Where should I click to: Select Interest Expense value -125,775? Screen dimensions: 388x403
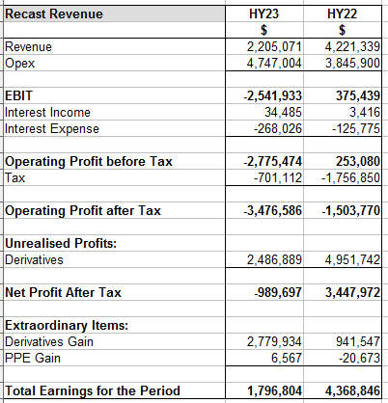point(356,129)
